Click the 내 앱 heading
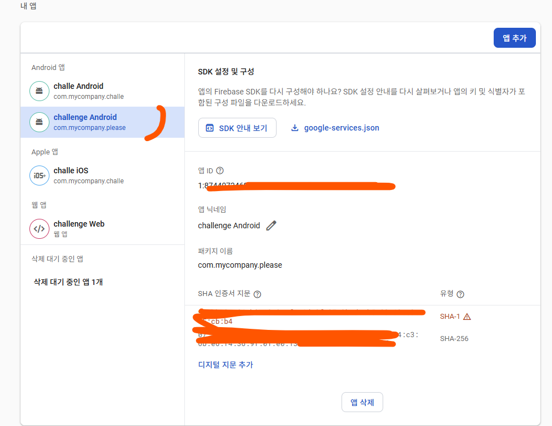 (x=28, y=6)
